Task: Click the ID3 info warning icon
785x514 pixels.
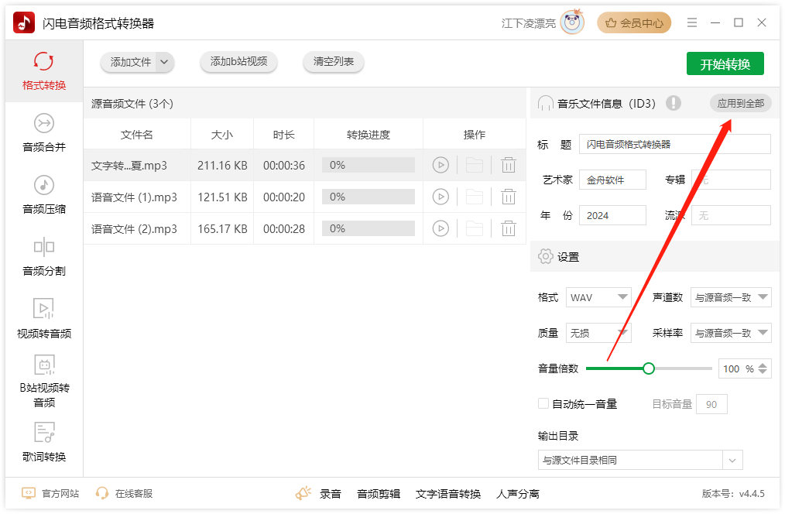Action: tap(674, 103)
